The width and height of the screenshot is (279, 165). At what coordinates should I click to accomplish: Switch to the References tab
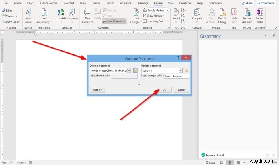(126, 3)
